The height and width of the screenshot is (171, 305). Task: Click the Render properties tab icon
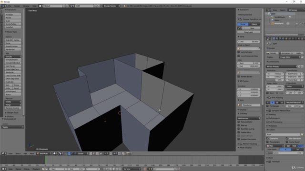274,39
